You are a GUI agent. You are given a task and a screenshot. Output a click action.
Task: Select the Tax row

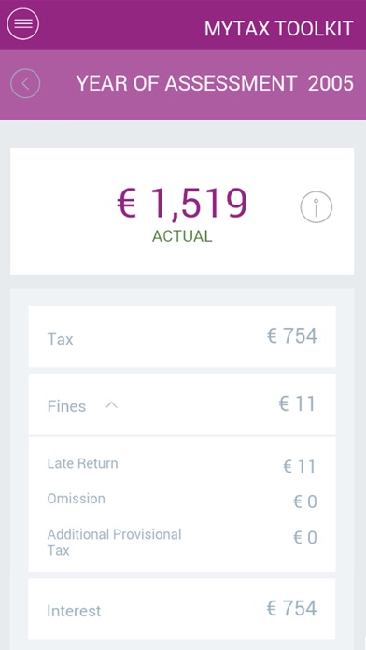coord(182,336)
